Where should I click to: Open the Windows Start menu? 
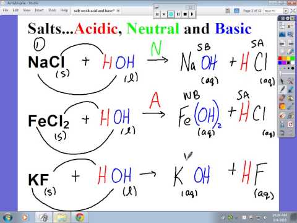click(7, 217)
